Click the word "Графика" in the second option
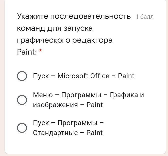 point(124,95)
